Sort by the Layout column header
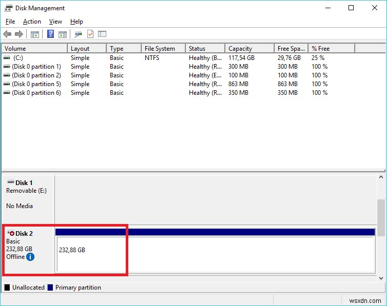 [87, 49]
